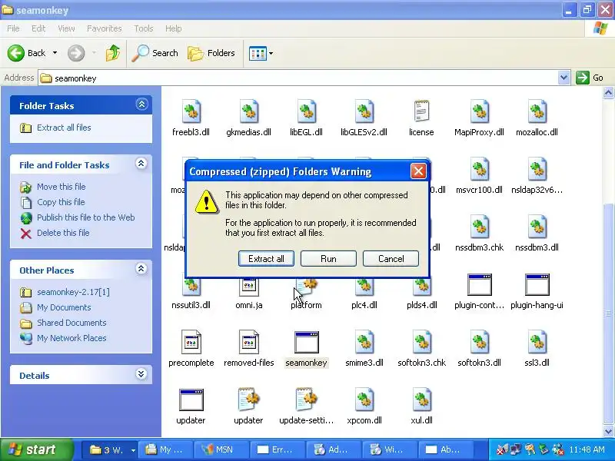Select the softokn3.chk file icon
615x461 pixels.
coord(421,342)
